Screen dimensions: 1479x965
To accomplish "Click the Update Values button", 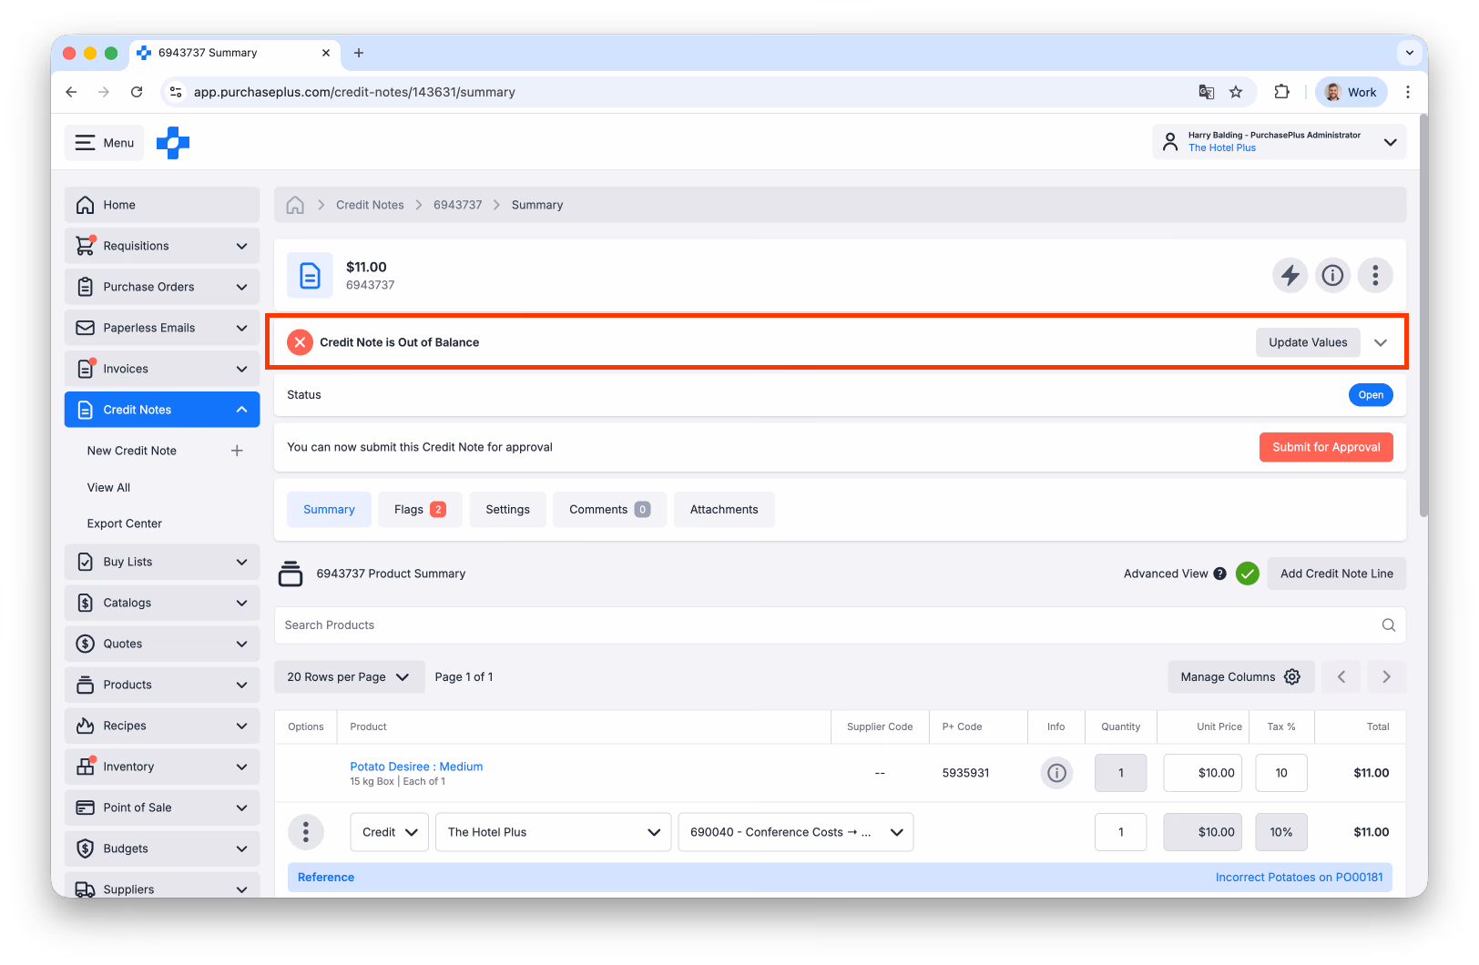I will coord(1308,342).
